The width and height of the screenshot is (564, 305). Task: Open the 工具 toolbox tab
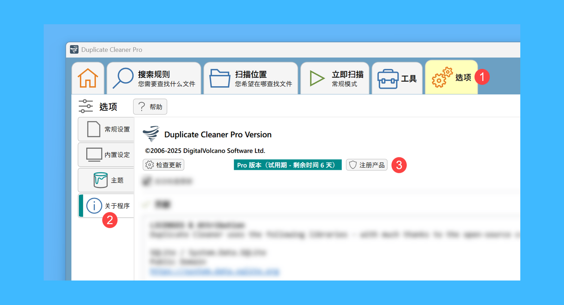coord(397,78)
